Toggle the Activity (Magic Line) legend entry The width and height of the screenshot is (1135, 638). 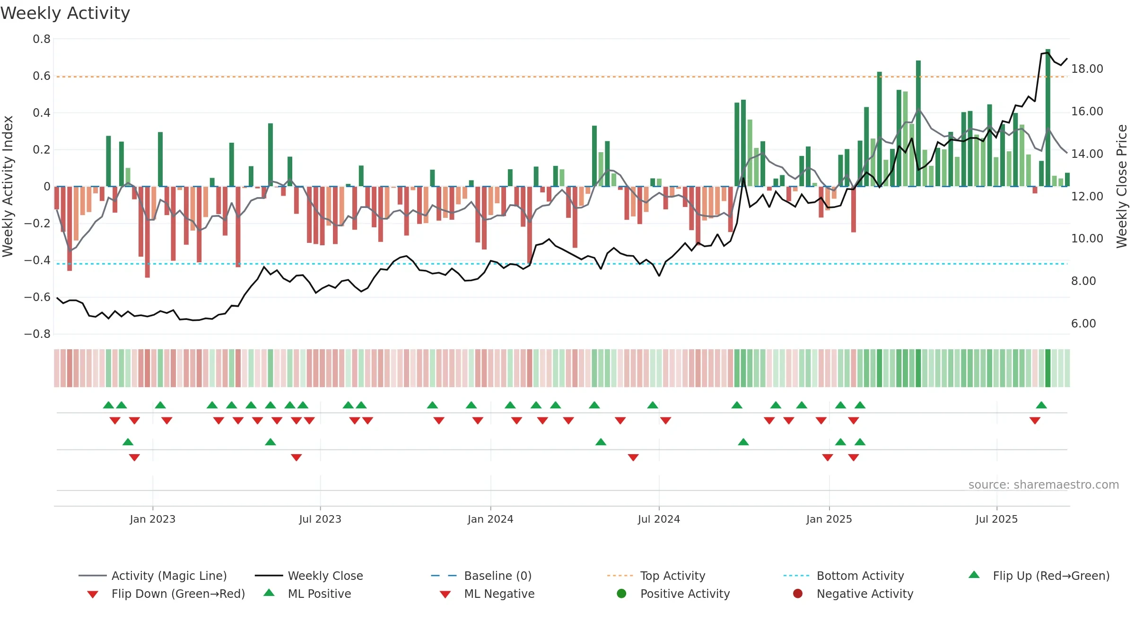153,576
